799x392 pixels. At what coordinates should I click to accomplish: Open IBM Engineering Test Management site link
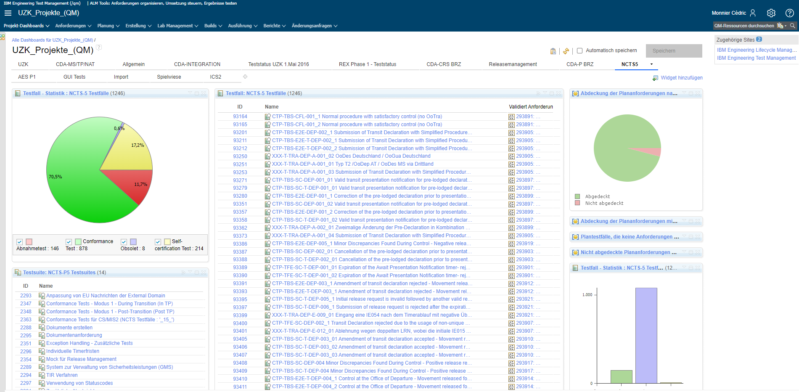[756, 58]
